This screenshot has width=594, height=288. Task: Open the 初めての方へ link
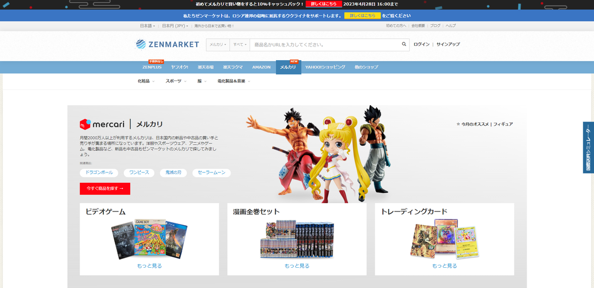point(396,26)
